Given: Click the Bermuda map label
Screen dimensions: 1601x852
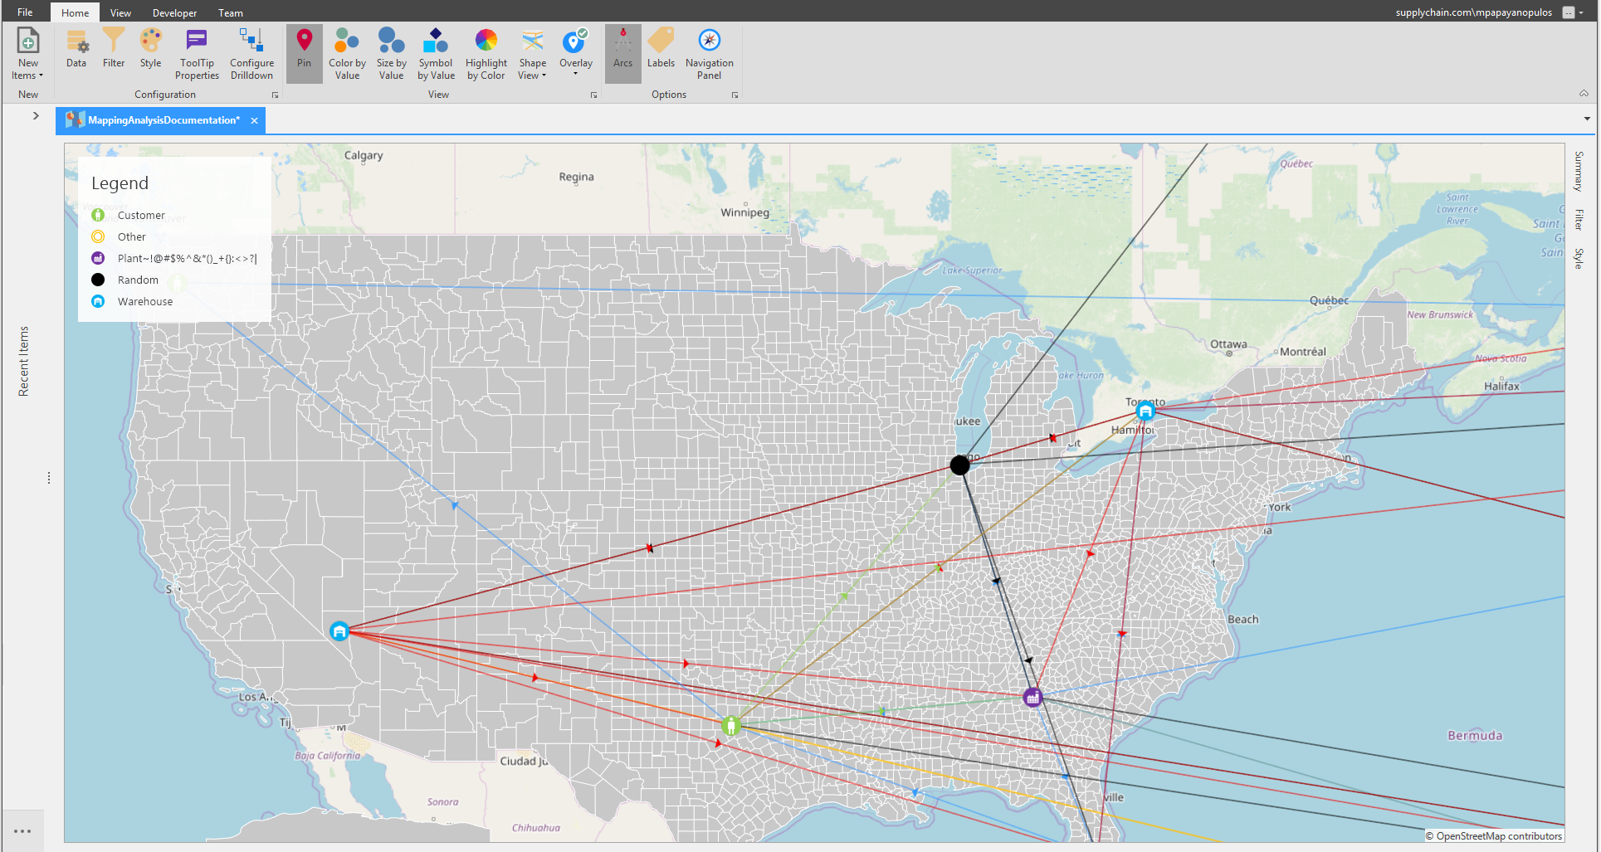Looking at the screenshot, I should coord(1475,735).
